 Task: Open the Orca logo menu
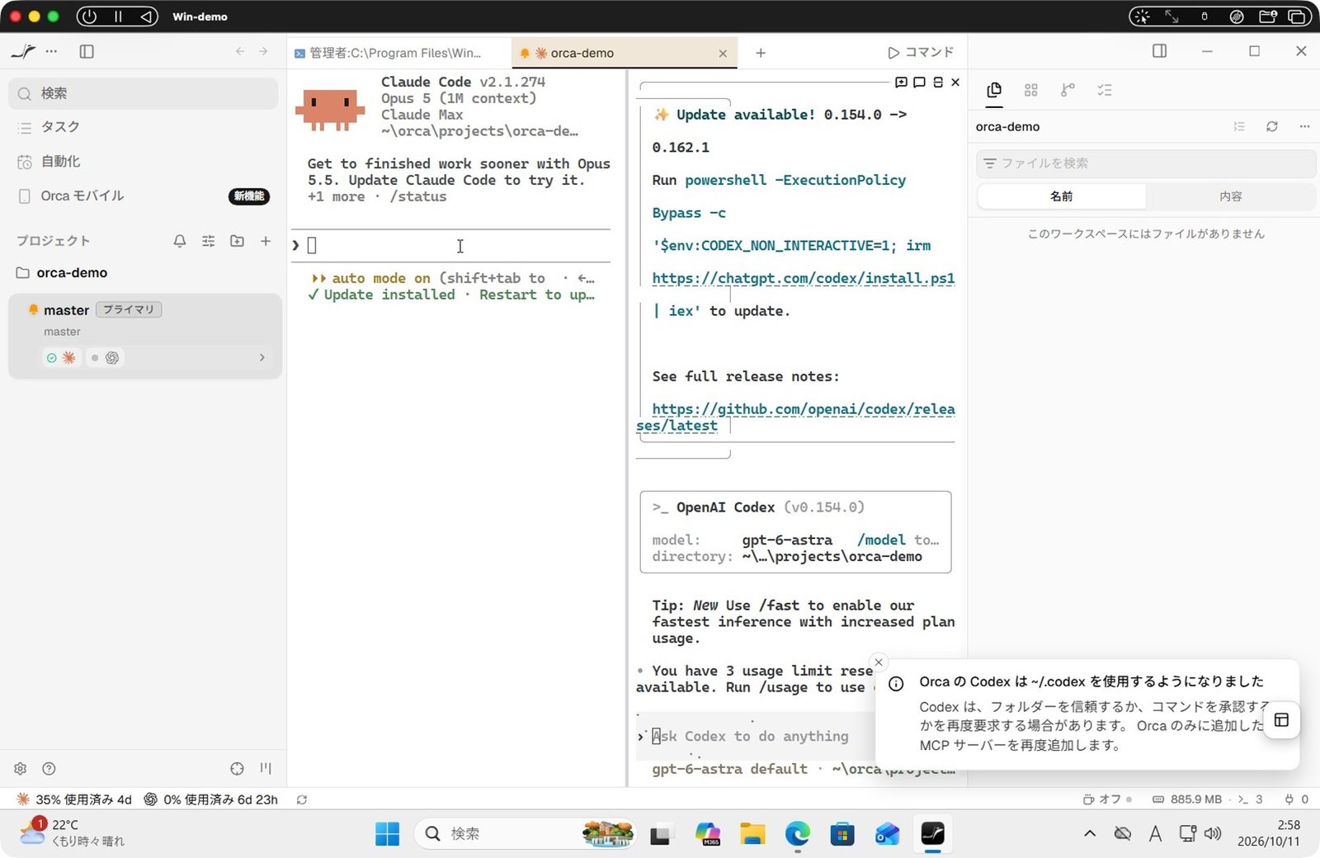(x=24, y=51)
